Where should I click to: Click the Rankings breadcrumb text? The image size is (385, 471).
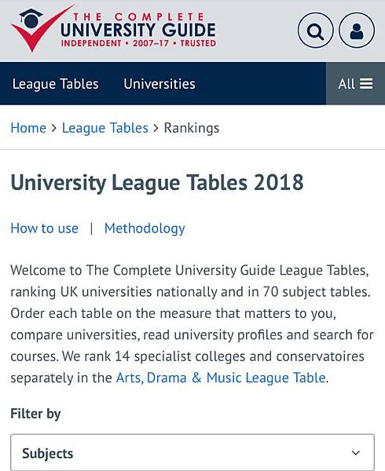coord(192,128)
